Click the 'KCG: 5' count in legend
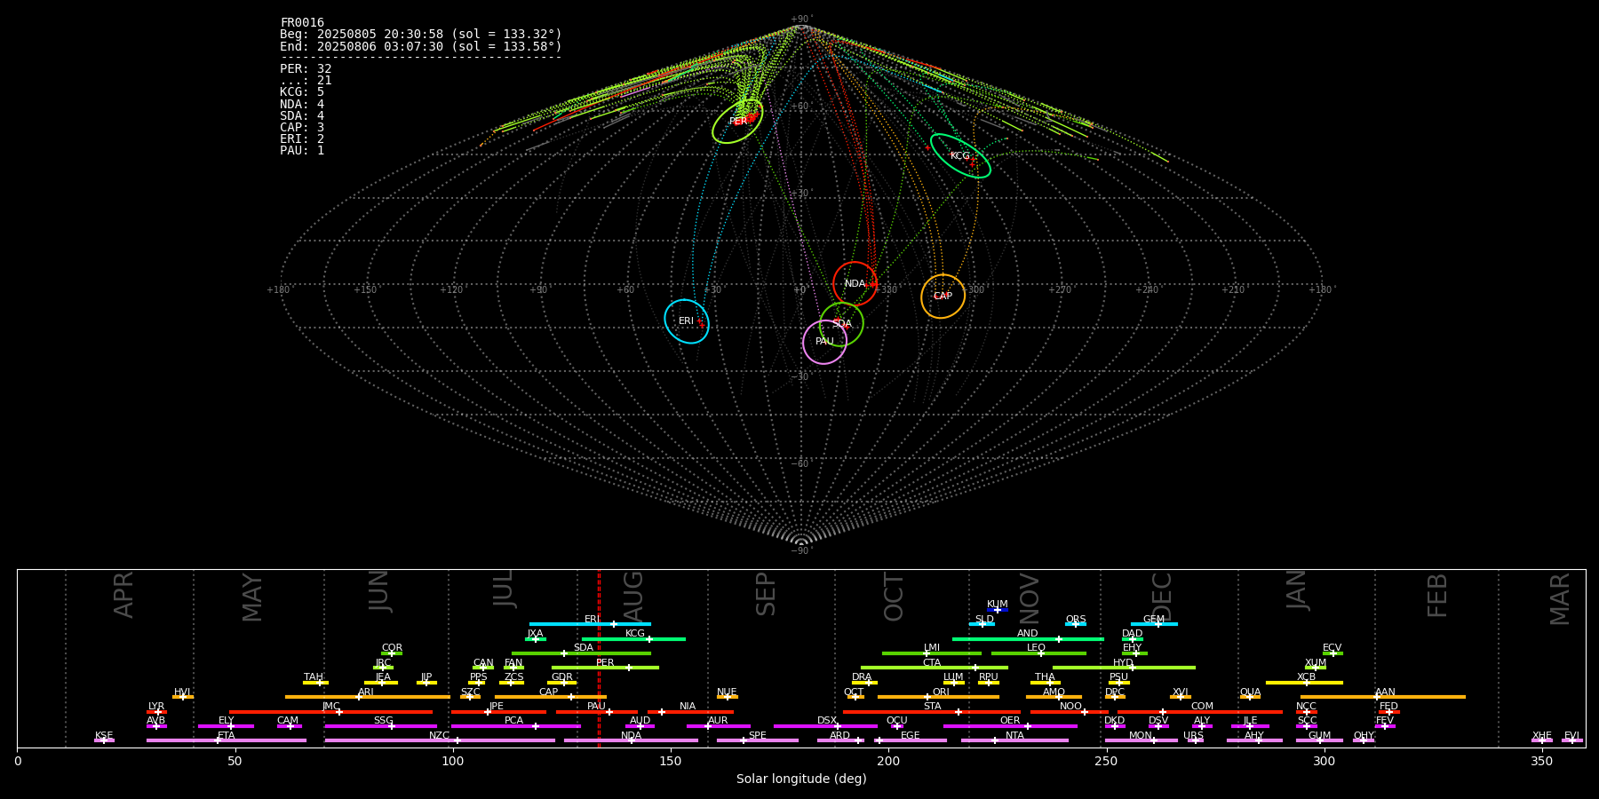Viewport: 1599px width, 799px height. click(x=302, y=92)
